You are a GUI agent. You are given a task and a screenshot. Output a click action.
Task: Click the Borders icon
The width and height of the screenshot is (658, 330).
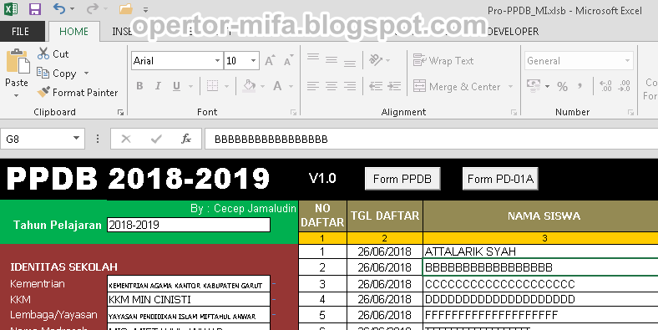213,86
